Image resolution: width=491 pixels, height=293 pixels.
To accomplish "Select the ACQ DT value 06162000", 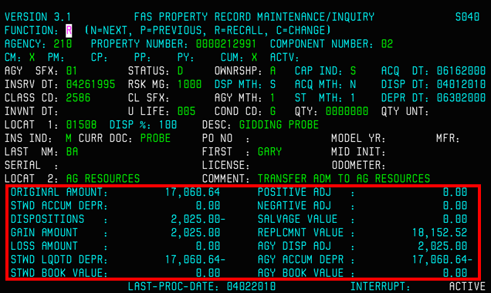I will click(x=461, y=71).
